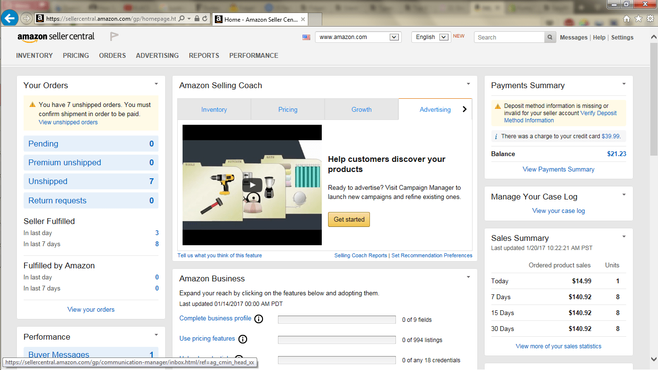
Task: Open the PERFORMANCE menu
Action: [x=254, y=55]
